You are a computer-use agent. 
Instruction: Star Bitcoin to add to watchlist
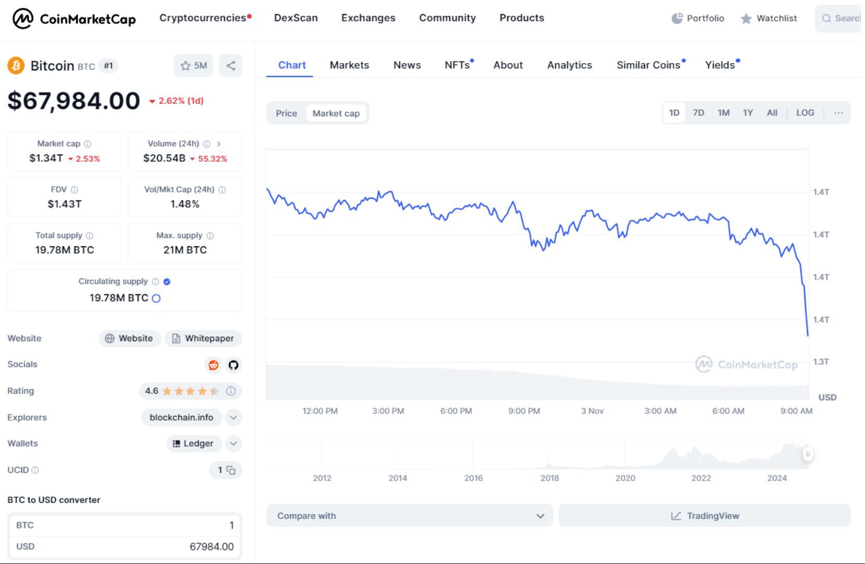[x=185, y=66]
